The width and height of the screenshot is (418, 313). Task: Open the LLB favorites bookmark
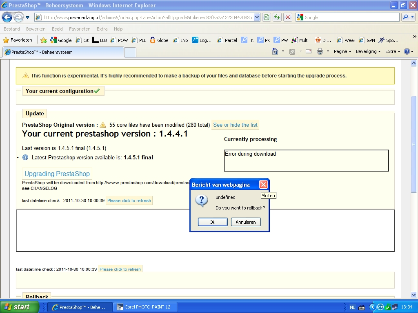pos(100,40)
